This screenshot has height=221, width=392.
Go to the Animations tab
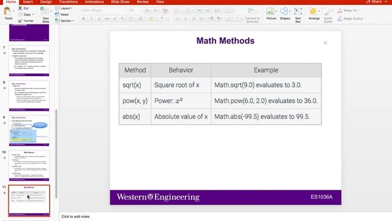(x=94, y=2)
